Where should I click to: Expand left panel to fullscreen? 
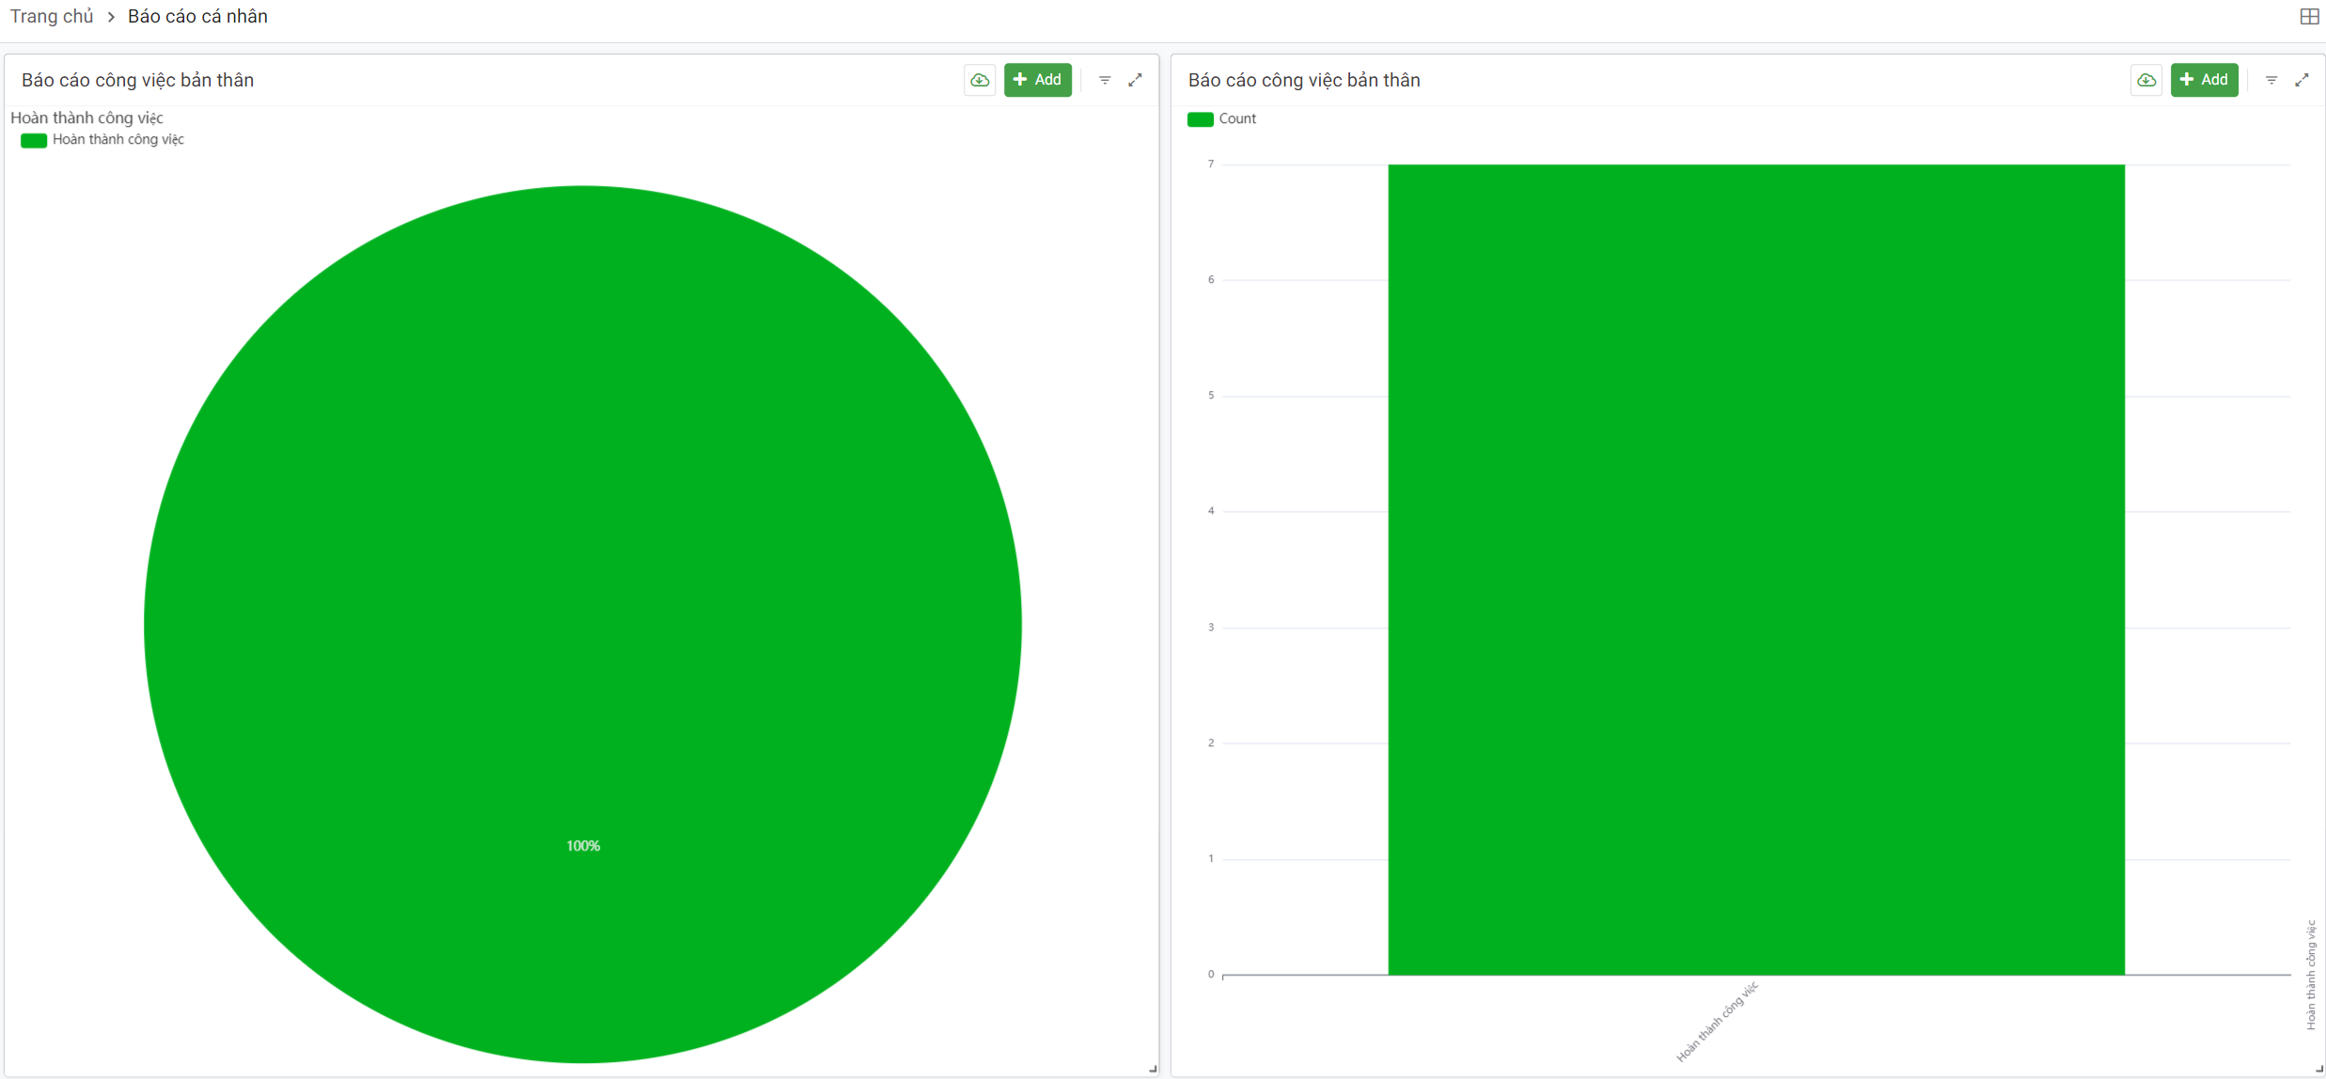1136,80
